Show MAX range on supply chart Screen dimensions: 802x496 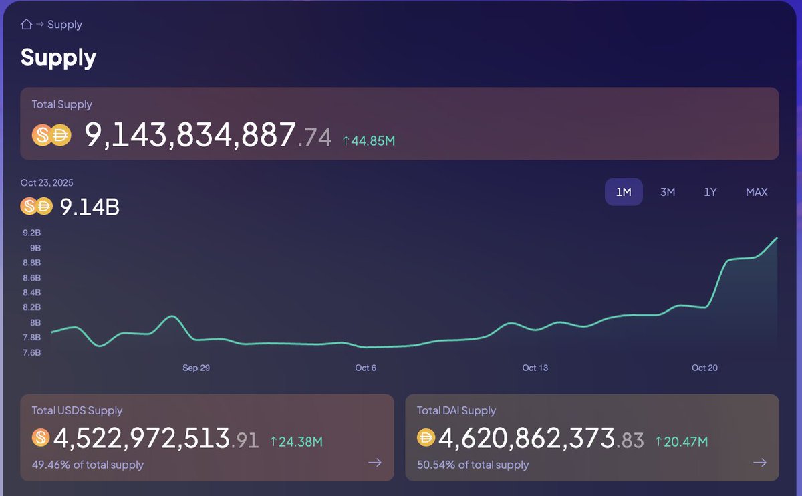pyautogui.click(x=757, y=192)
